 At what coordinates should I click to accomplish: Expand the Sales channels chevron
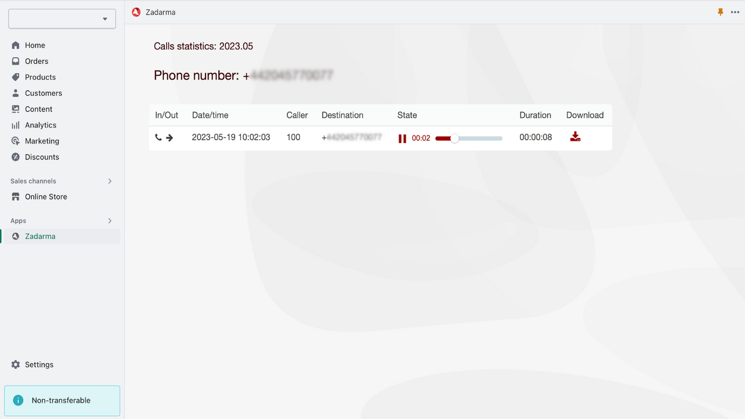coord(110,181)
